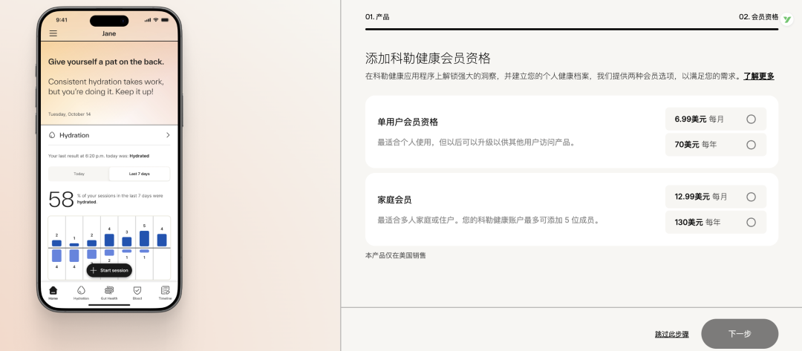
Task: Open the 了解更多 link
Action: tap(758, 76)
